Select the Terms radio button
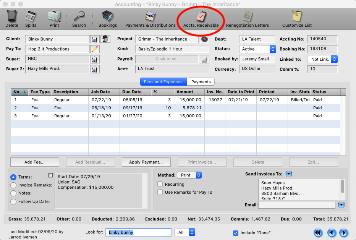This screenshot has width=356, height=240. 13,177
